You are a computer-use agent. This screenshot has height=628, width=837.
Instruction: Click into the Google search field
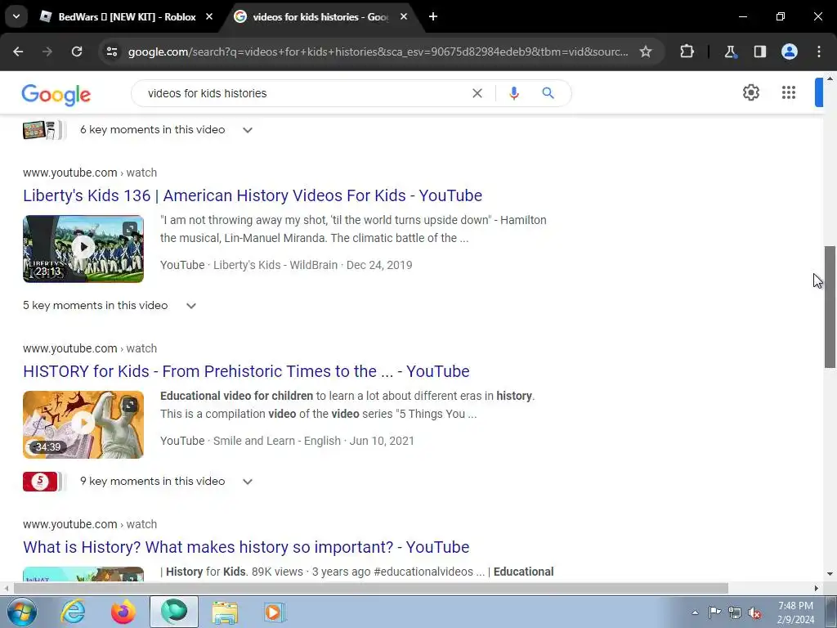coord(304,93)
